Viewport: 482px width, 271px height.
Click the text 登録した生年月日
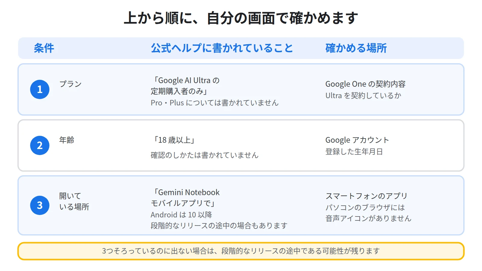[354, 151]
